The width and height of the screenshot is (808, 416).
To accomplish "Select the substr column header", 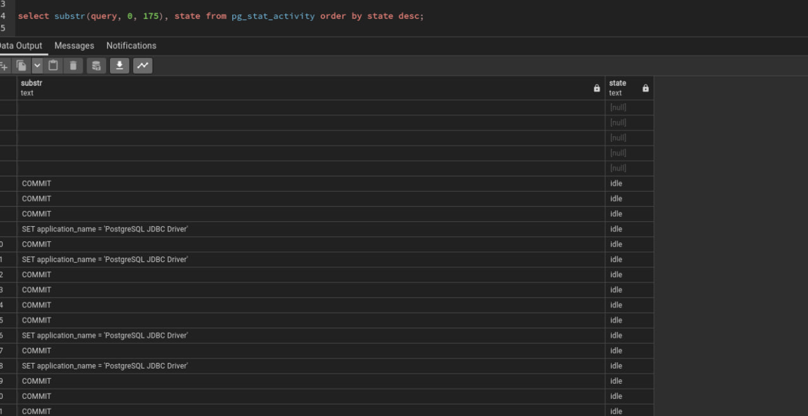I will pyautogui.click(x=311, y=88).
